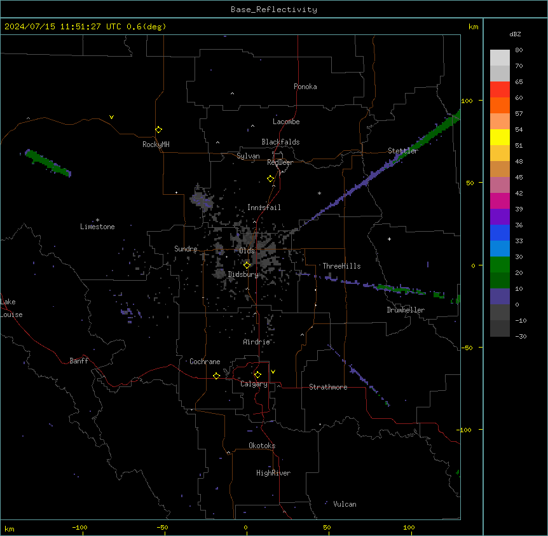Click the Vulcan city label
Image resolution: width=548 pixels, height=536 pixels.
pyautogui.click(x=345, y=504)
